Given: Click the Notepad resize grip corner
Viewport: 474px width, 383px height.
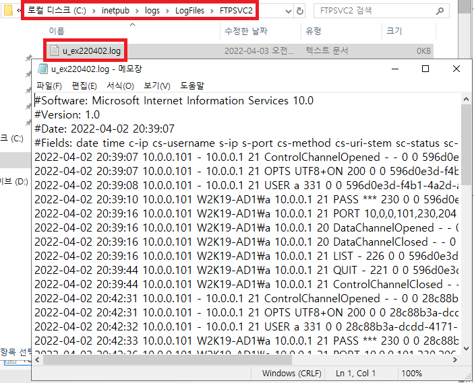Looking at the screenshot, I should click(468, 377).
